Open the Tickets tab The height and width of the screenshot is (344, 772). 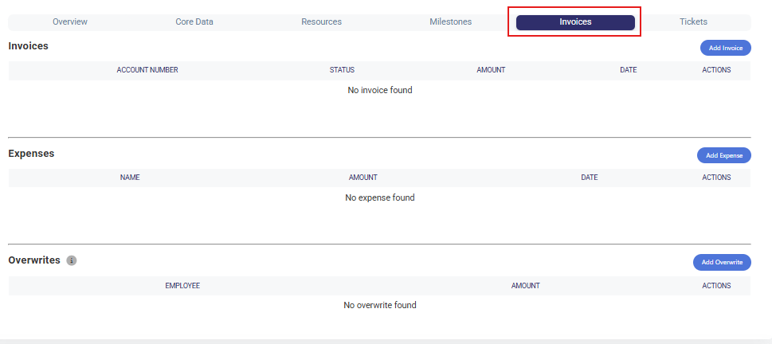tap(693, 21)
